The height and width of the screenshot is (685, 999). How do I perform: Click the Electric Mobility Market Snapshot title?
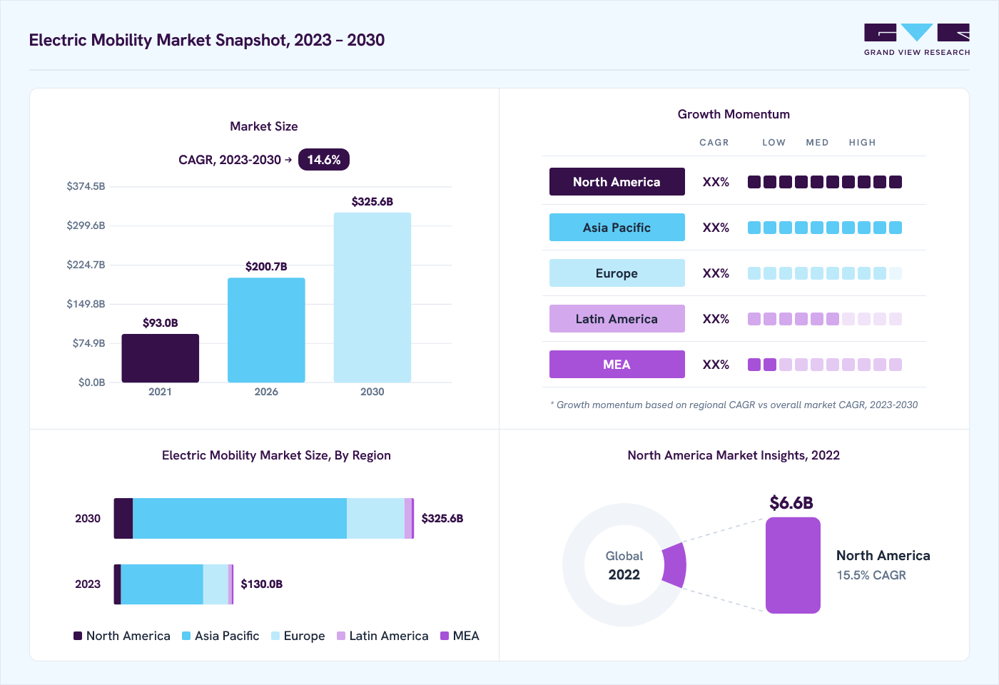pyautogui.click(x=207, y=40)
